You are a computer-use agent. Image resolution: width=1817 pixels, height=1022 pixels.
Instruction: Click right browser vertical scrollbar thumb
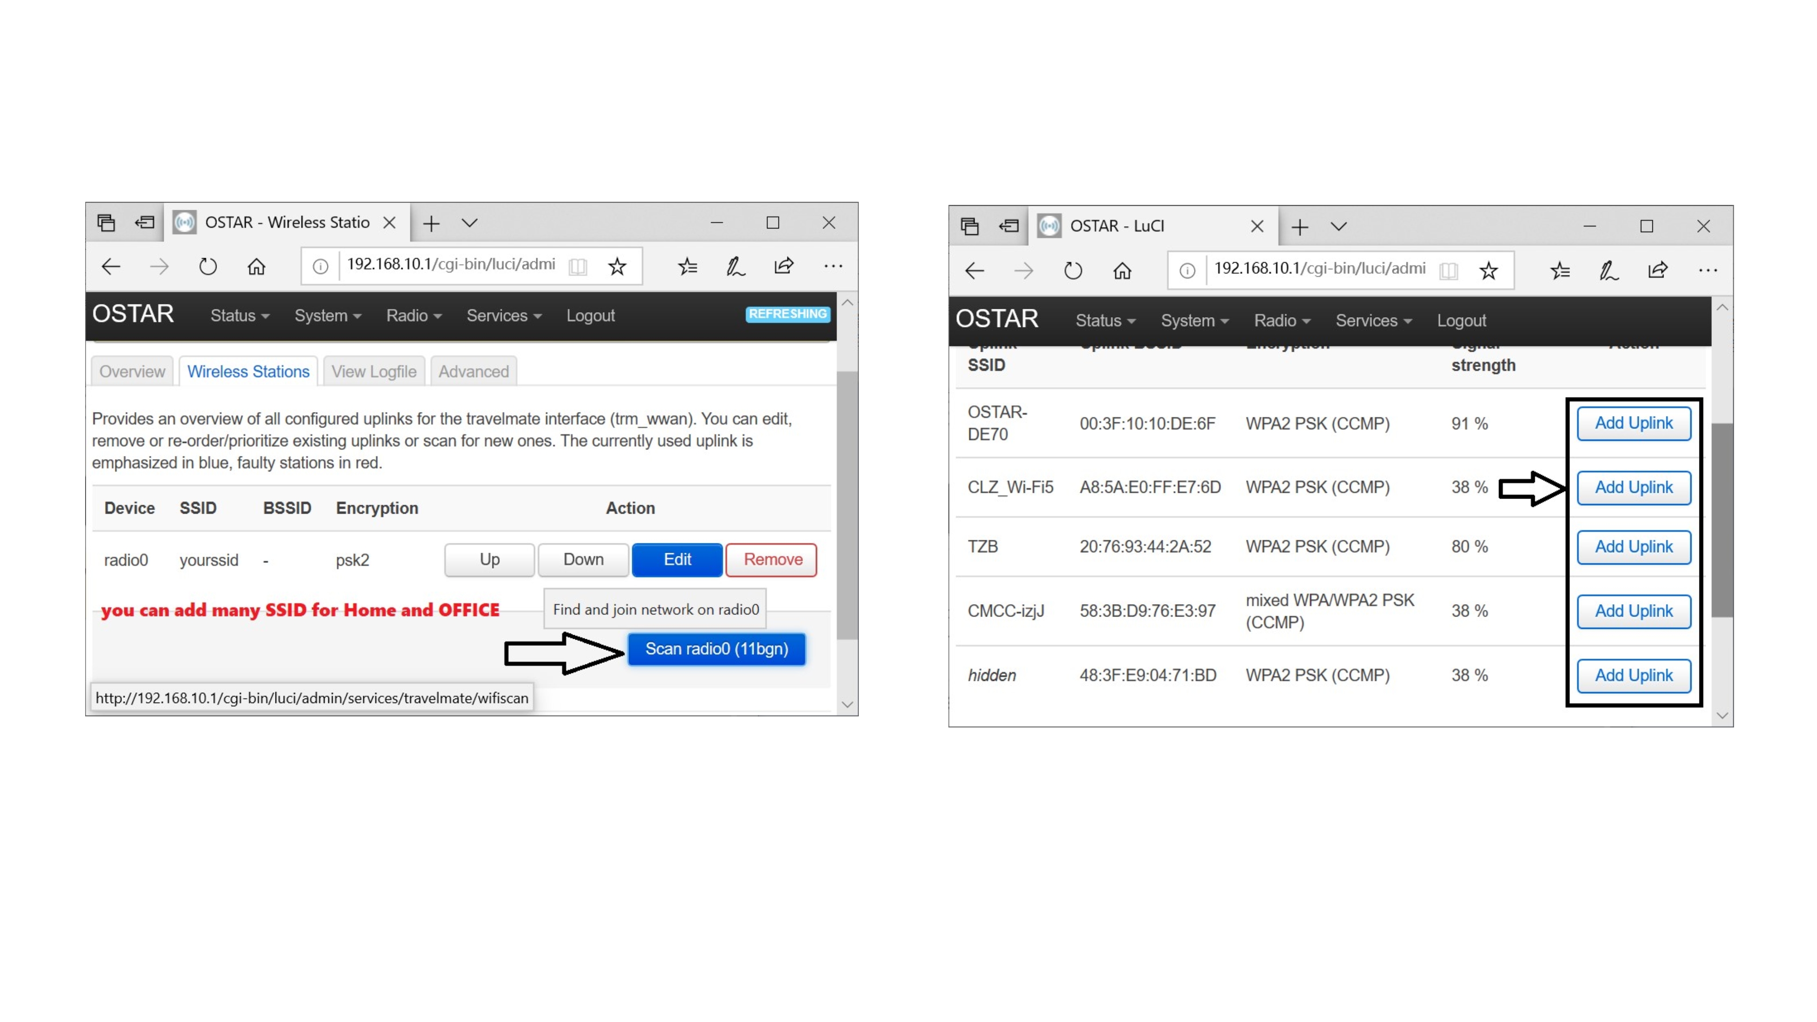click(x=1722, y=520)
